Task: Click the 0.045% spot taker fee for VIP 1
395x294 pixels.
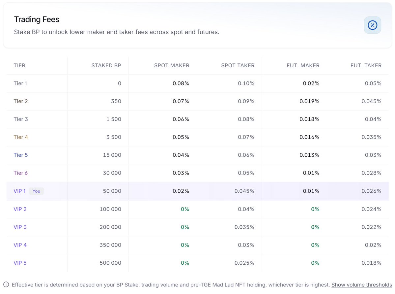Action: point(244,191)
